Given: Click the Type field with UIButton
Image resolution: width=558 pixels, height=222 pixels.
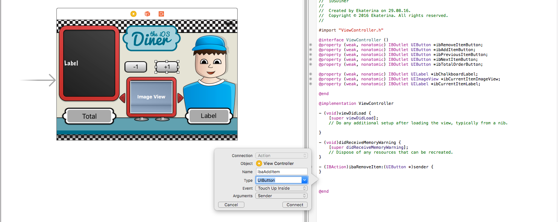Looking at the screenshot, I should [279, 180].
